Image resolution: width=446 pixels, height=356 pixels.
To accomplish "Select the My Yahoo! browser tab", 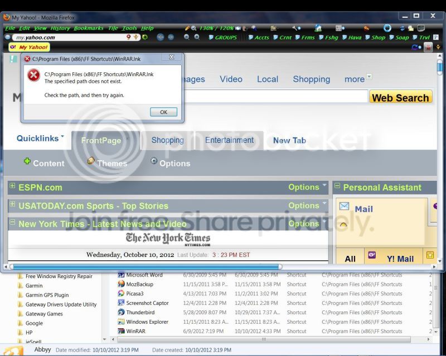I will pos(30,47).
